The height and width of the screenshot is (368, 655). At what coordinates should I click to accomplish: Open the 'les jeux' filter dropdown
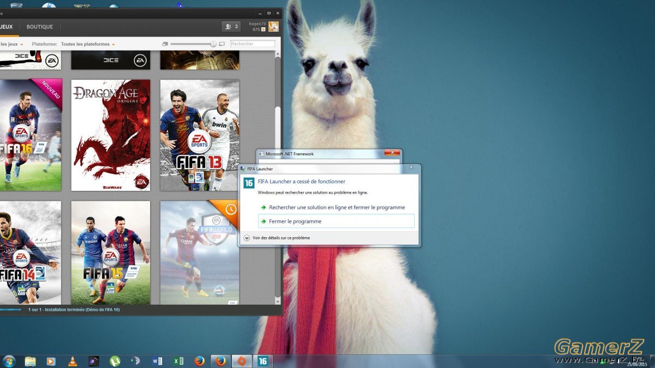11,44
